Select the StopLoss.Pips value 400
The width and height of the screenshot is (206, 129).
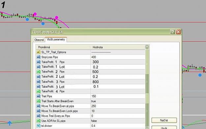[94, 57]
